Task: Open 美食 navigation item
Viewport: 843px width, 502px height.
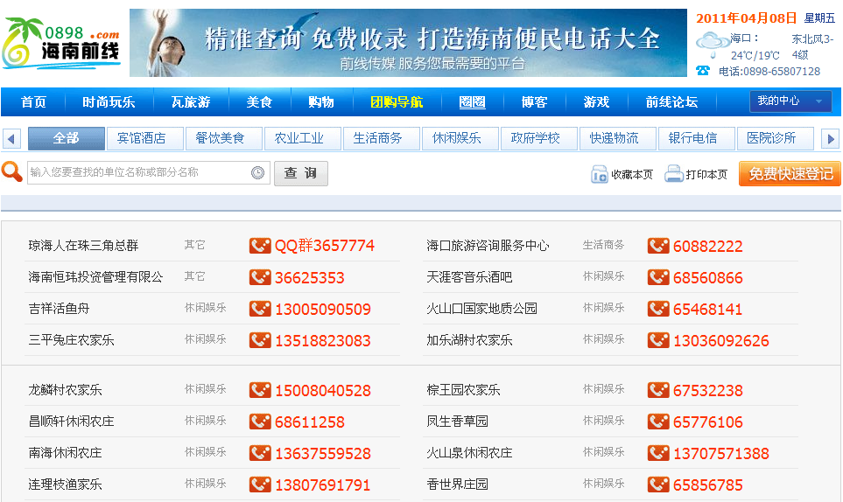Action: click(x=259, y=102)
